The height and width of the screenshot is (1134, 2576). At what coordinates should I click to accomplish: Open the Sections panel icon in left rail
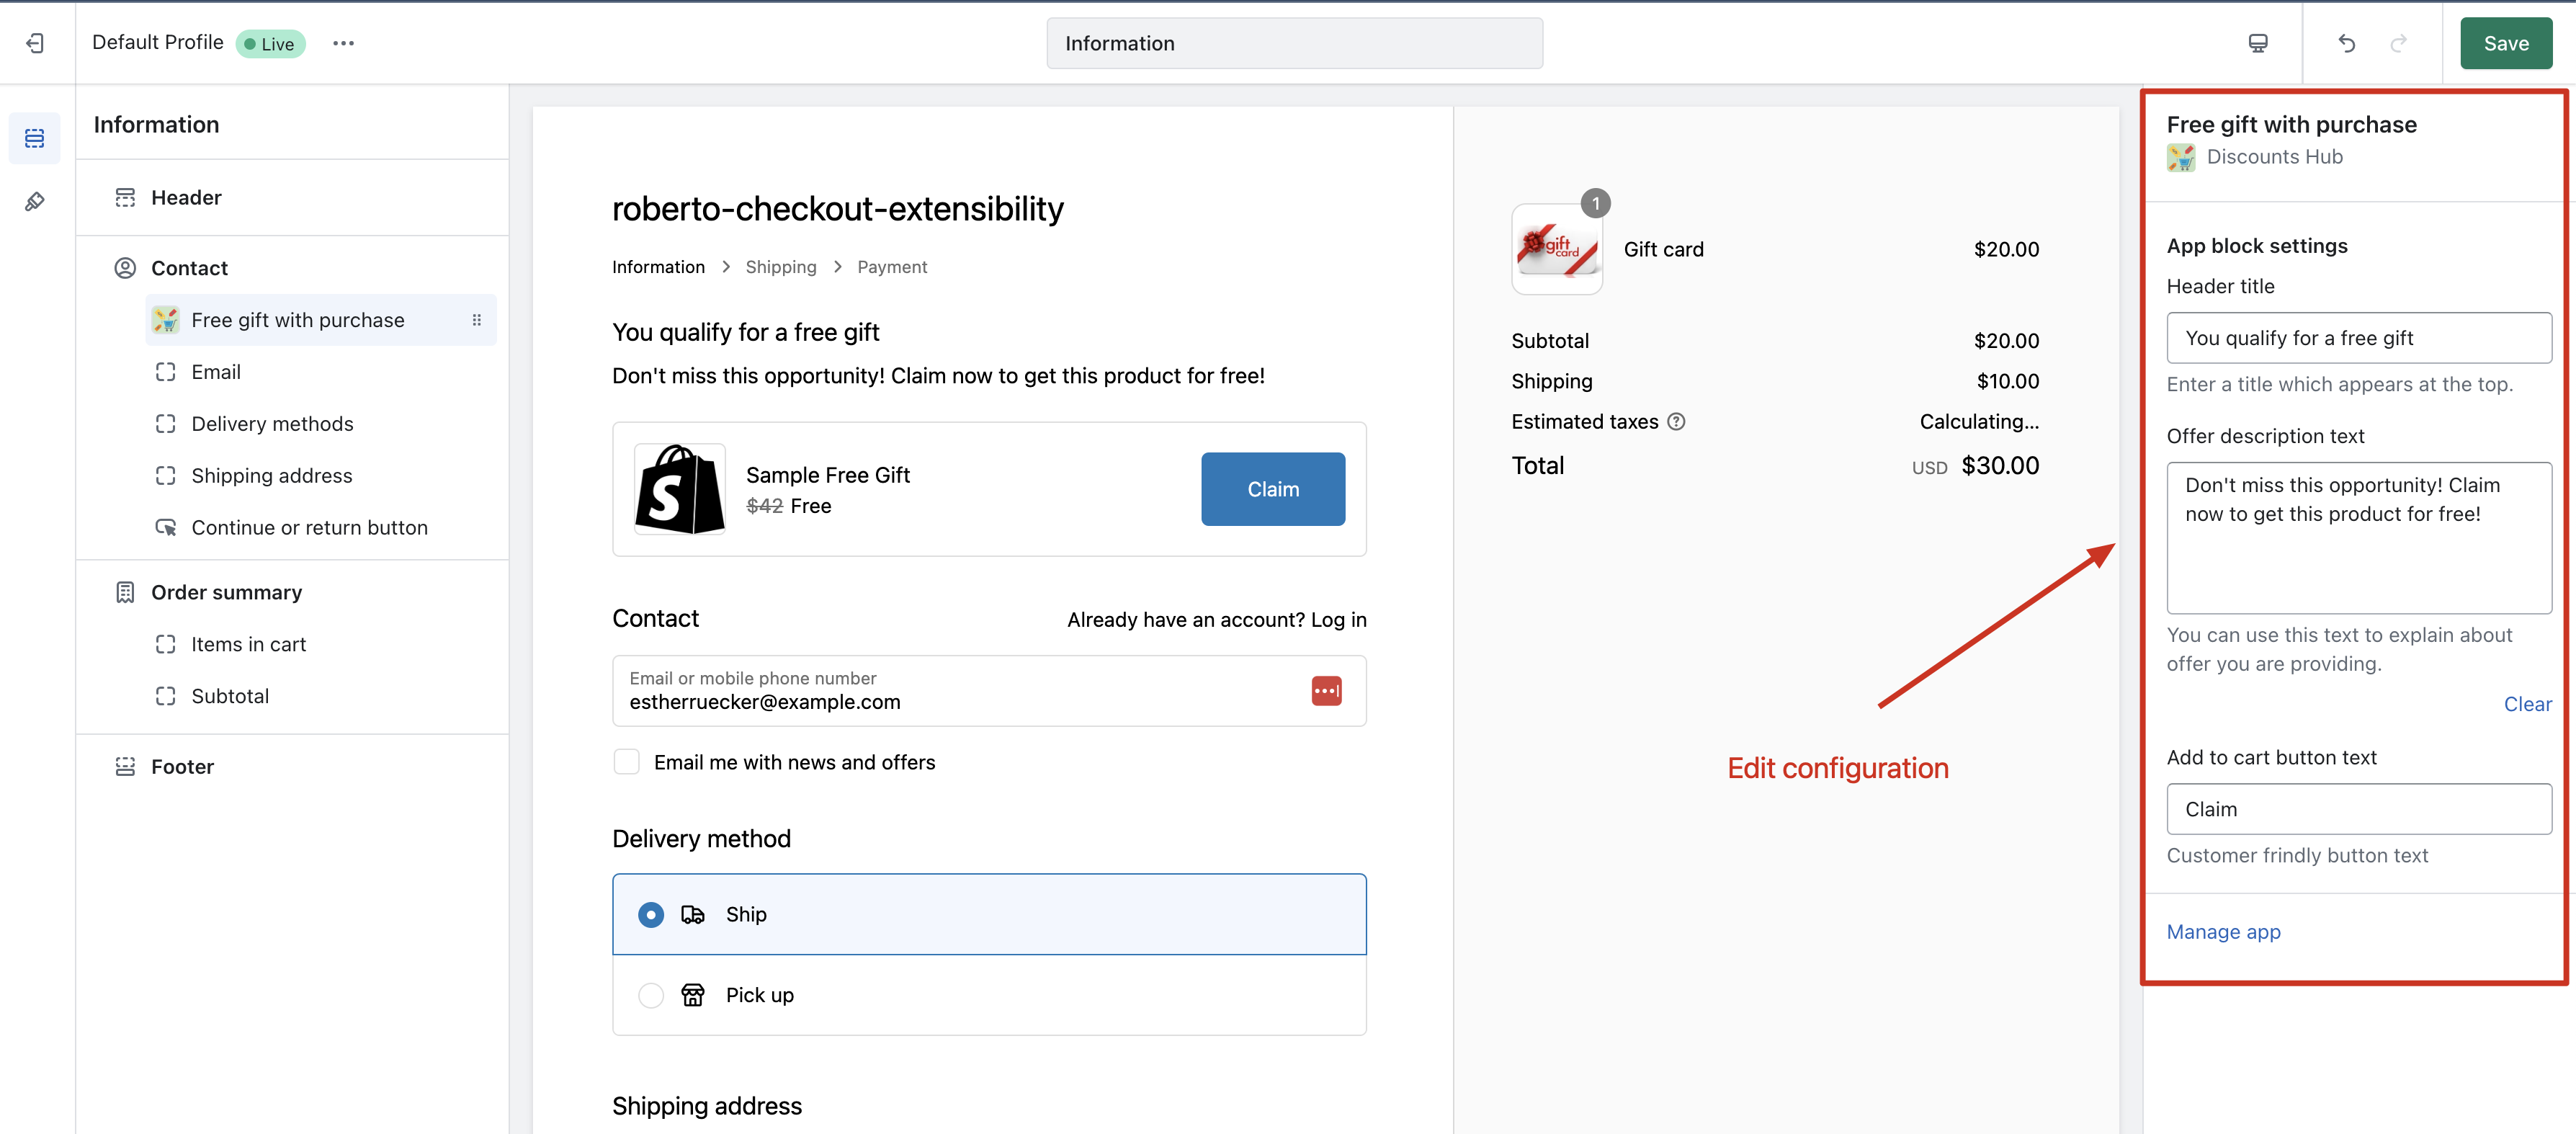(35, 138)
